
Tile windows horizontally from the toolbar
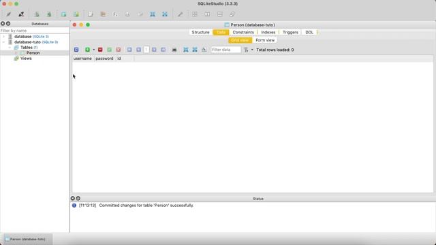point(207,14)
